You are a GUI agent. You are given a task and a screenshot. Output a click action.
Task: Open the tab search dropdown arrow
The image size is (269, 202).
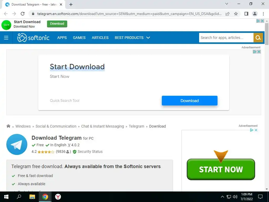click(x=227, y=4)
